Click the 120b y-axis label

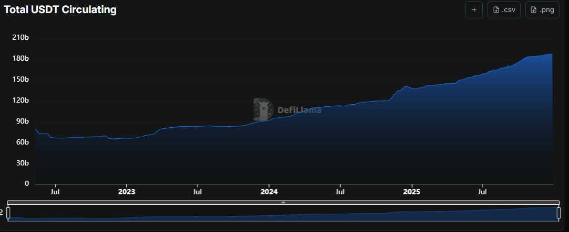coord(22,101)
